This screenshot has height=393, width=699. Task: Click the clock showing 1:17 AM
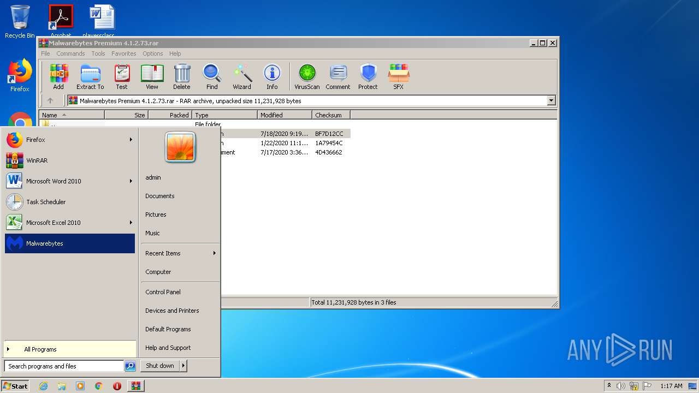671,386
